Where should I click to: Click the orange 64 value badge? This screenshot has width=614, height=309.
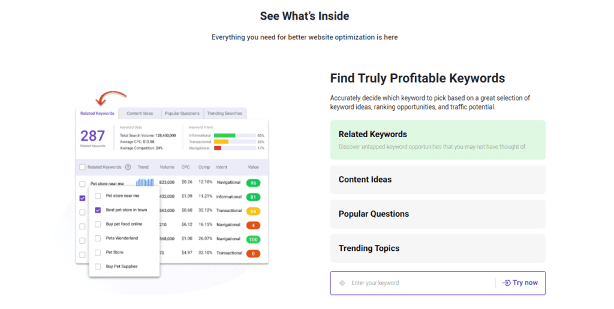click(x=254, y=211)
